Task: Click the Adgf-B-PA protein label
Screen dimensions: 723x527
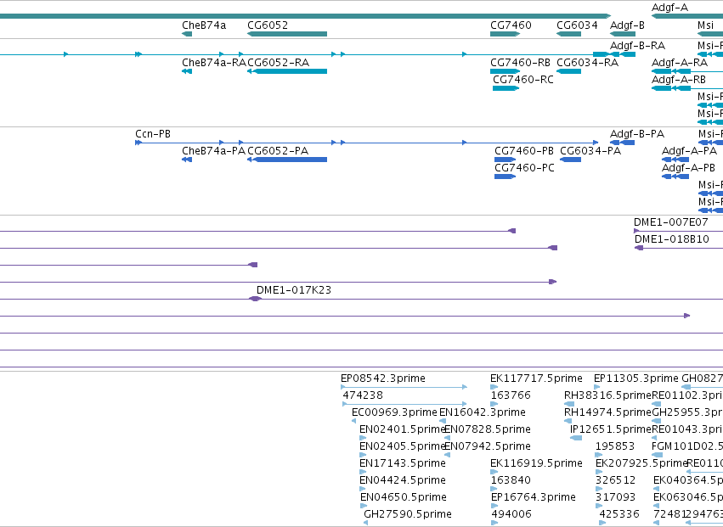Action: [637, 134]
